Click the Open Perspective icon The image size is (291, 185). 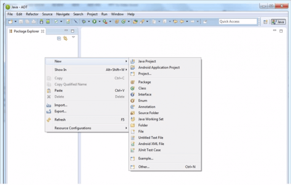point(265,22)
